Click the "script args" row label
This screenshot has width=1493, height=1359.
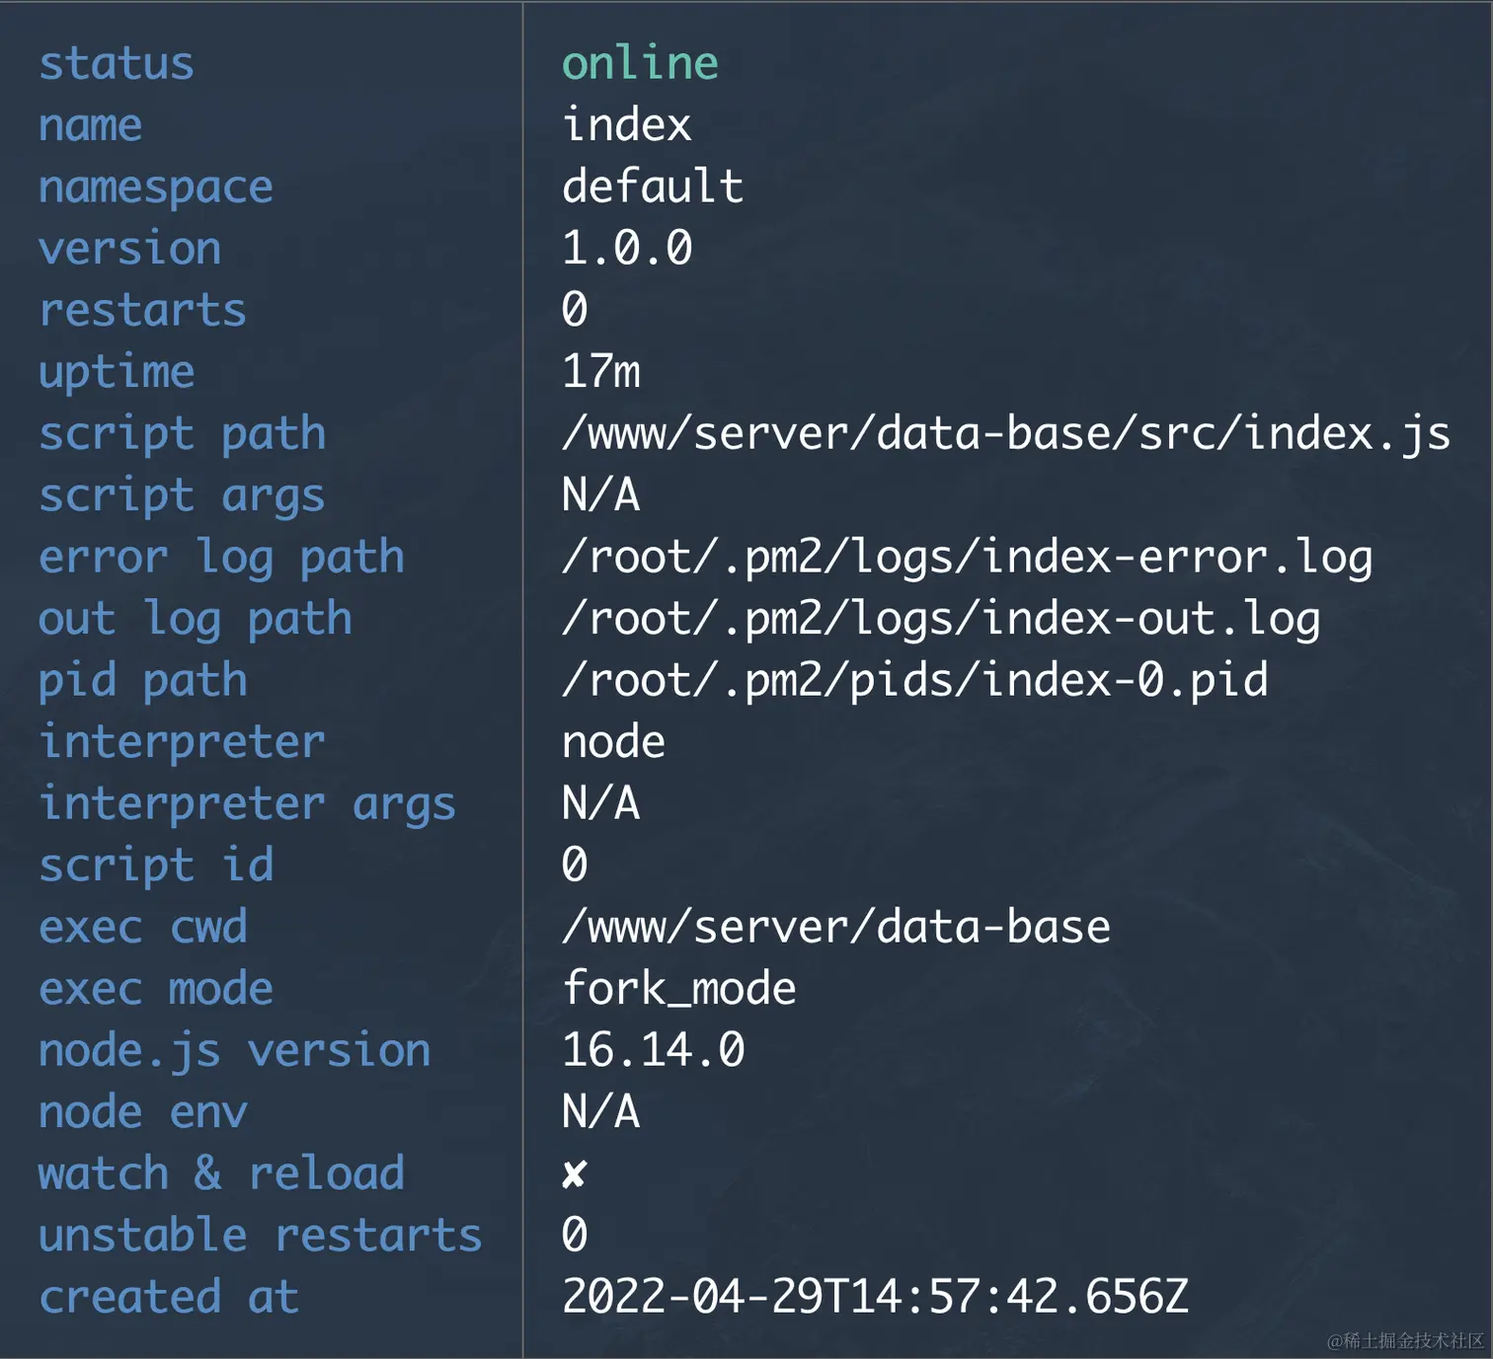click(182, 495)
